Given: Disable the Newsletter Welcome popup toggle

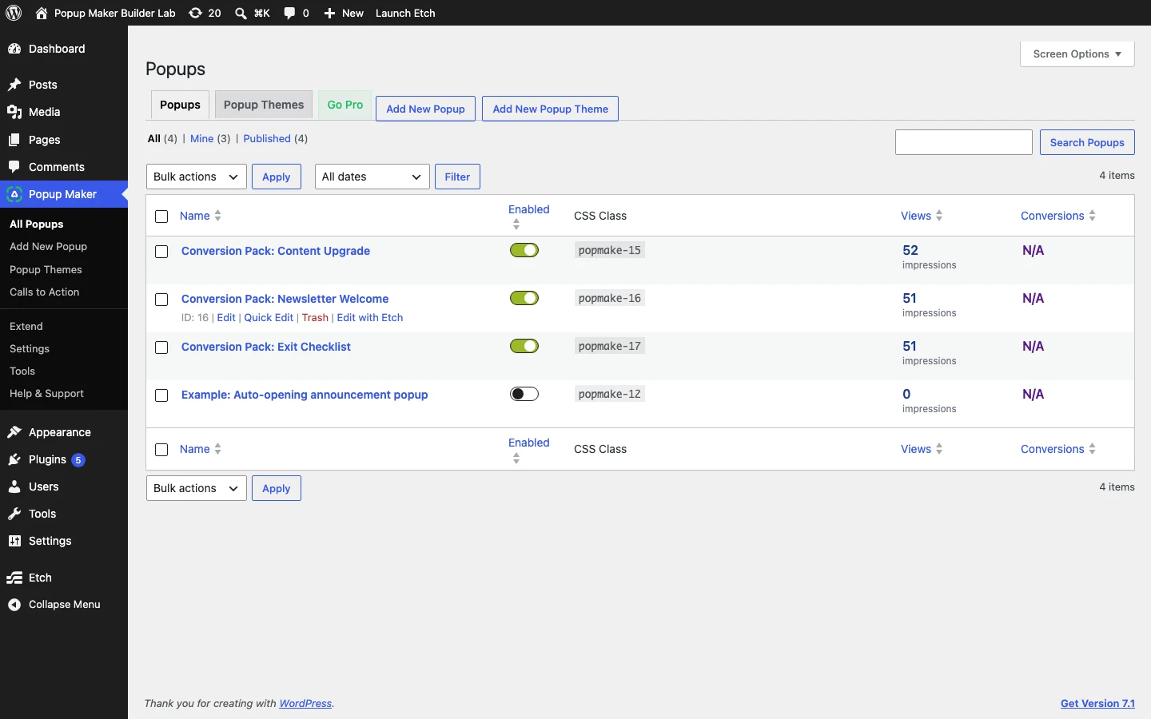Looking at the screenshot, I should [524, 298].
